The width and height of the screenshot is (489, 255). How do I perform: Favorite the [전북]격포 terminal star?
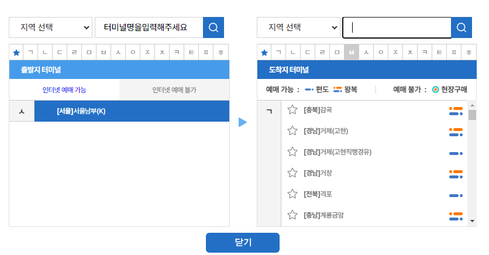pyautogui.click(x=292, y=194)
